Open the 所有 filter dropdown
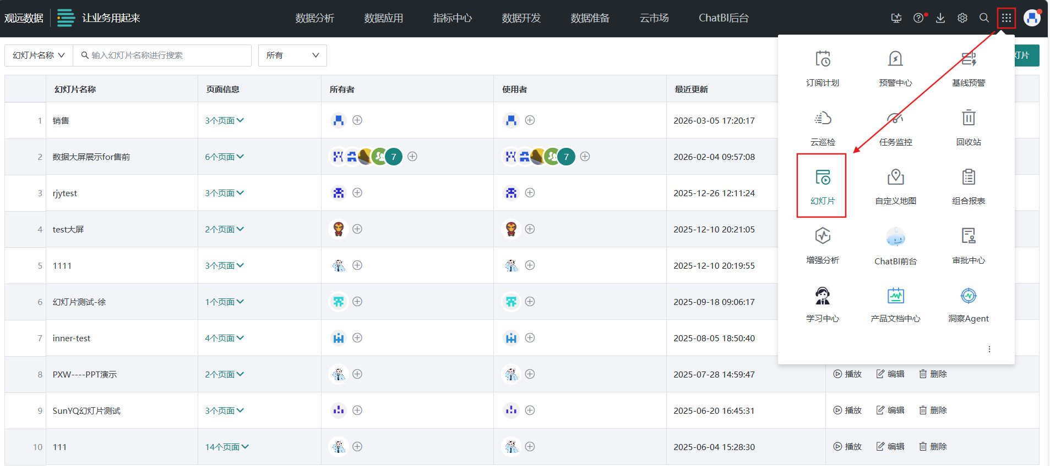This screenshot has width=1050, height=466. (x=292, y=56)
